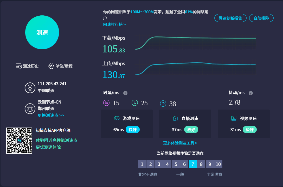
Task: Click the location pin icon beside the IP address
Action: coord(30,88)
